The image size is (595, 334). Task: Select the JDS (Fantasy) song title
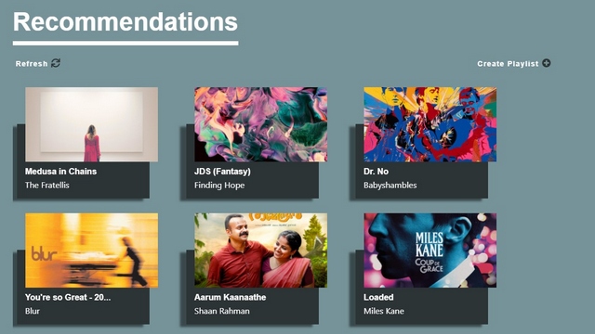[222, 172]
